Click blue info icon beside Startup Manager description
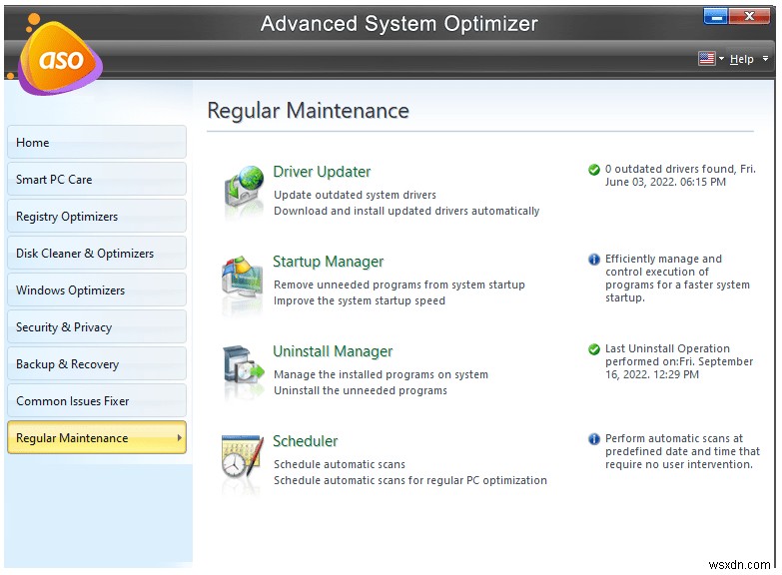782x575 pixels. tap(593, 260)
